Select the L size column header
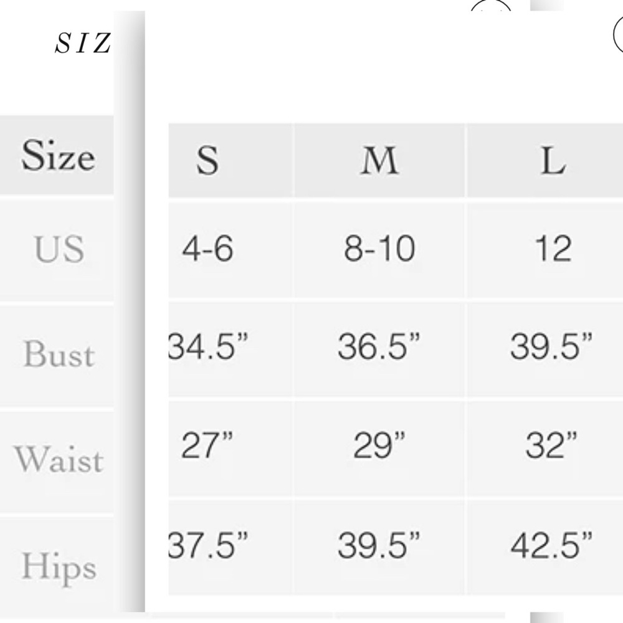Image resolution: width=623 pixels, height=623 pixels. [x=545, y=160]
